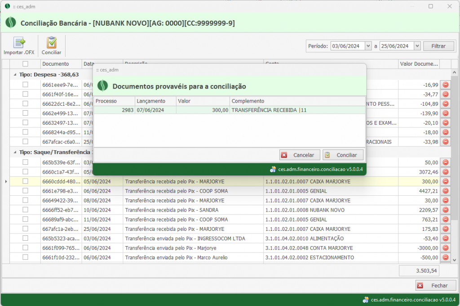Viewport: 460px width, 306px height.
Task: Select checkbox for document 665b5323-aca
Action: click(25, 238)
